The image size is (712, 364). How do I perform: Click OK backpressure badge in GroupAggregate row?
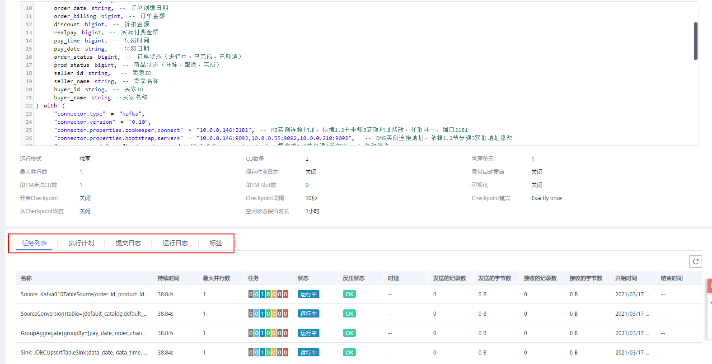[x=350, y=333]
